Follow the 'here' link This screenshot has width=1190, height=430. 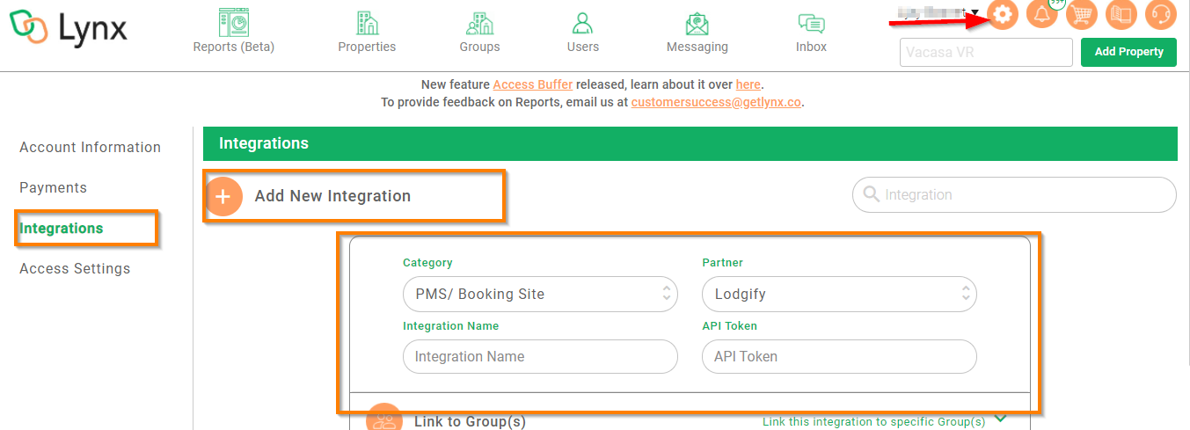(x=748, y=84)
